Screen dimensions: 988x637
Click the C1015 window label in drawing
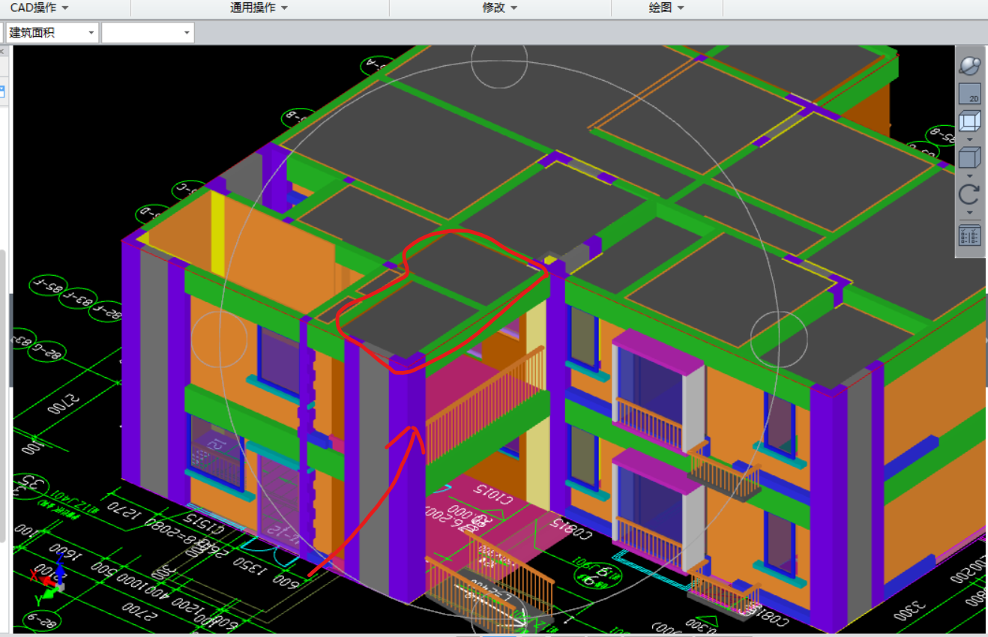(x=494, y=496)
